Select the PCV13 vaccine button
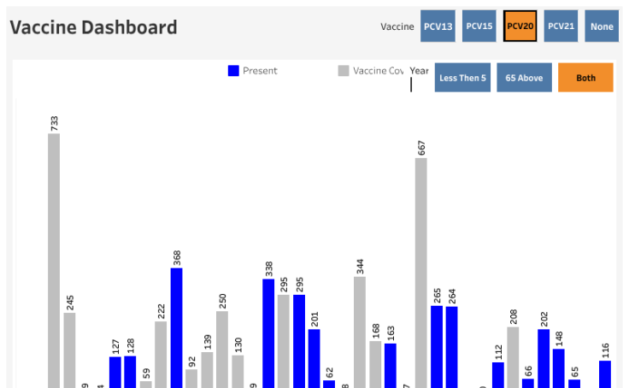The image size is (629, 388). click(438, 26)
